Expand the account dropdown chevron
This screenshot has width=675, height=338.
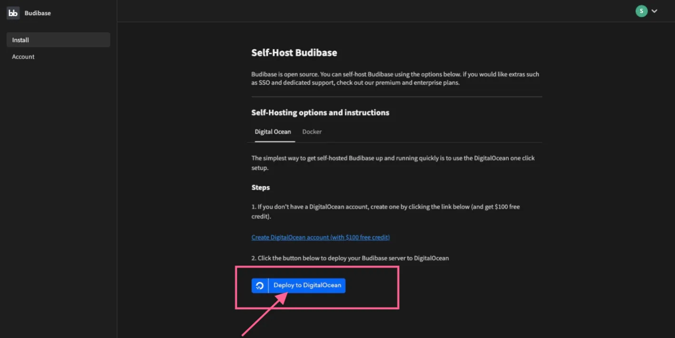tap(655, 11)
